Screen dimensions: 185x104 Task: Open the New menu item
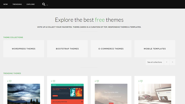click(x=5, y=4)
